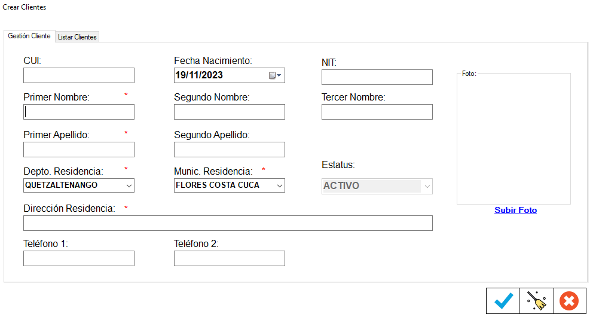Screen dimensions: 593x320
Task: Click the Dirección Residencia field
Action: tap(228, 223)
